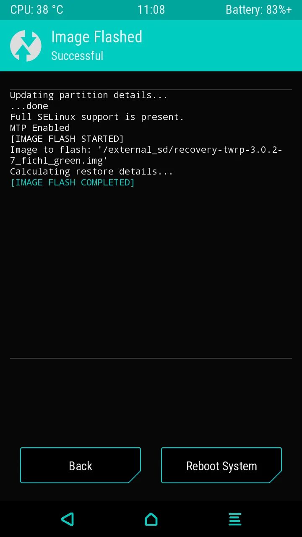302x537 pixels.
Task: Click the MTP Enabled log line
Action: pyautogui.click(x=40, y=128)
